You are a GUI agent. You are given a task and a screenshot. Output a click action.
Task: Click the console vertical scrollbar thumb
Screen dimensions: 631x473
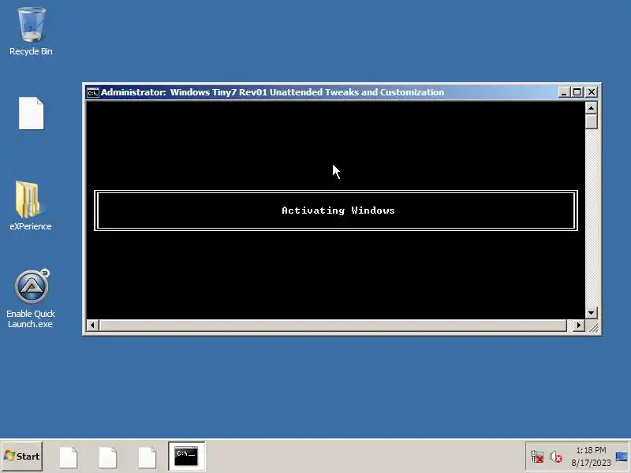pyautogui.click(x=591, y=122)
